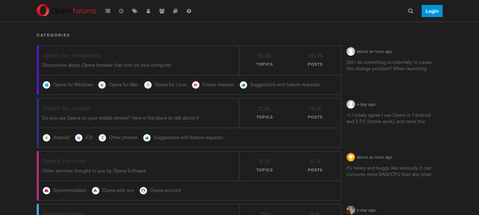Open the search magnifier icon
This screenshot has width=479, height=215.
pos(411,11)
